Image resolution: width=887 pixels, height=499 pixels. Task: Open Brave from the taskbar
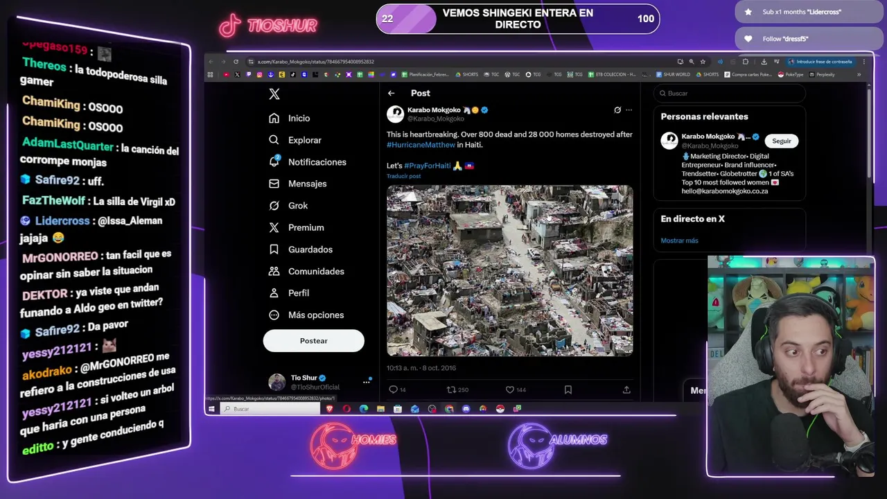coord(329,409)
